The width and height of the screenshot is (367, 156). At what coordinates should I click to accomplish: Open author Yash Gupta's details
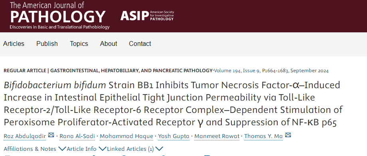174,136
